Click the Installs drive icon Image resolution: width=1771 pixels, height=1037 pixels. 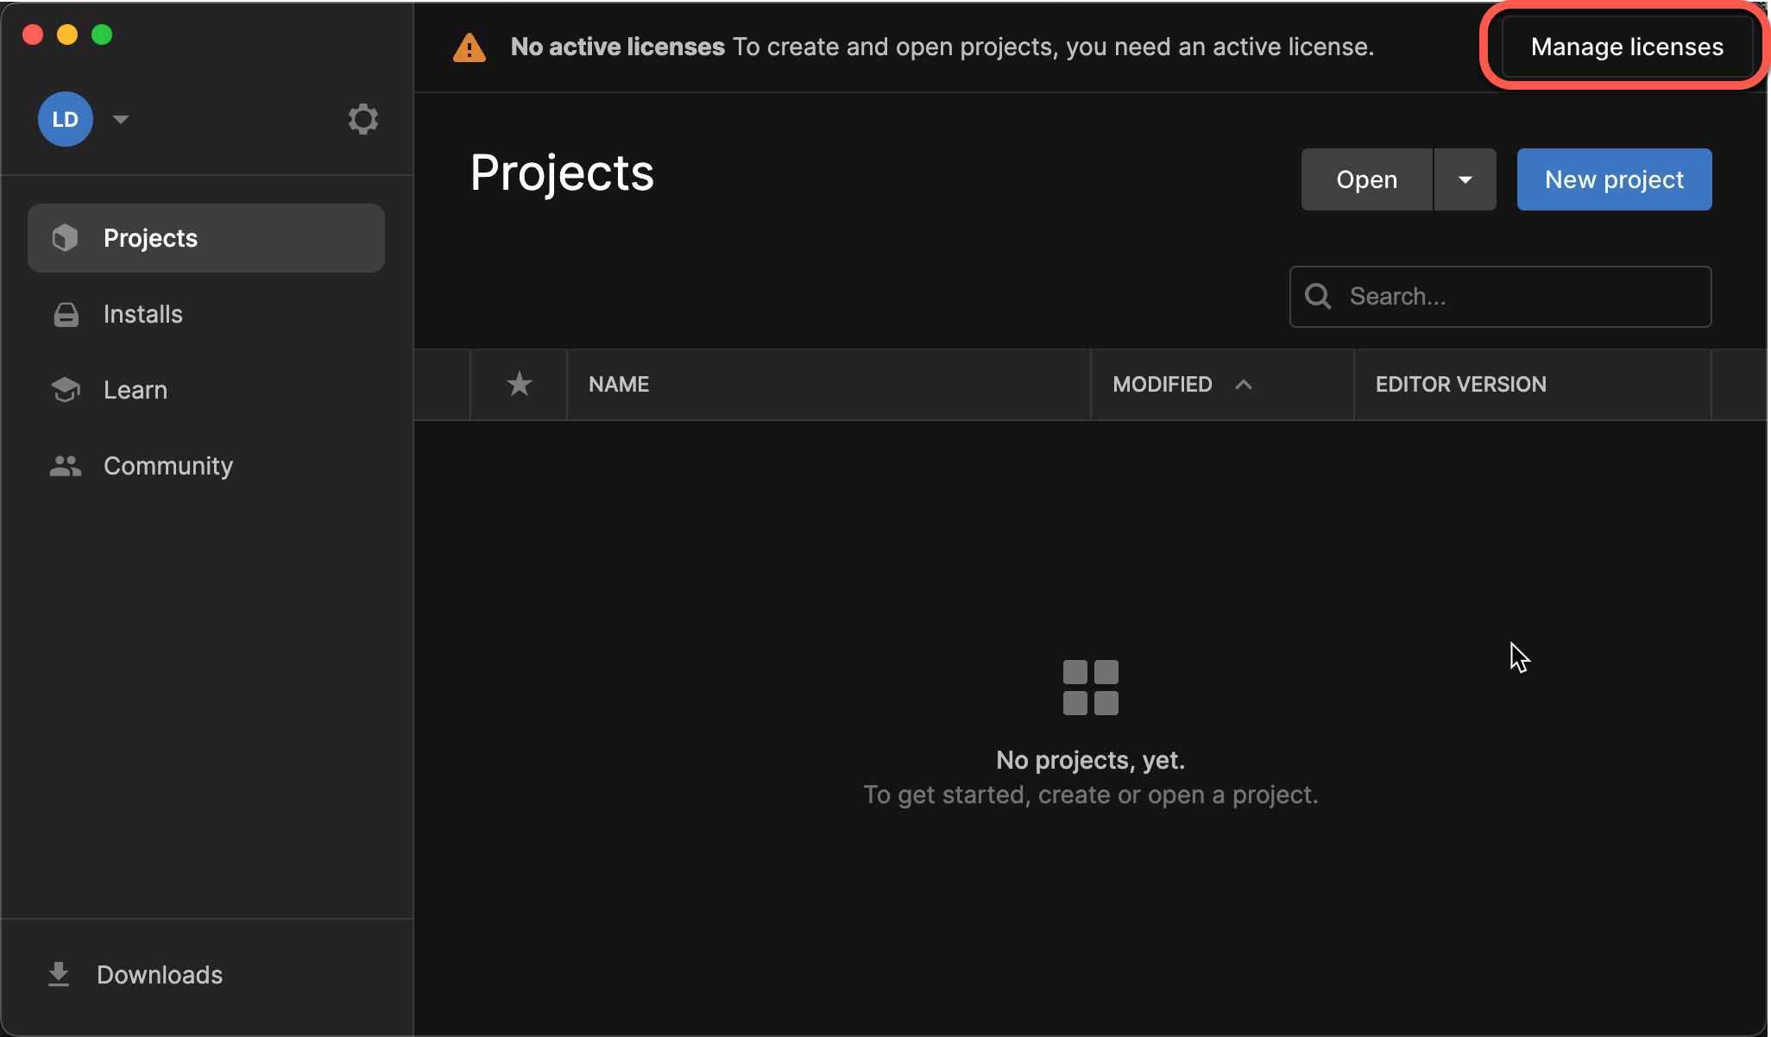66,314
